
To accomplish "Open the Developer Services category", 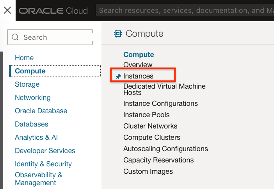I will 45,151.
